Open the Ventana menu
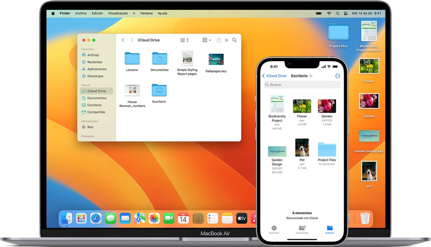The height and width of the screenshot is (247, 431). [146, 13]
